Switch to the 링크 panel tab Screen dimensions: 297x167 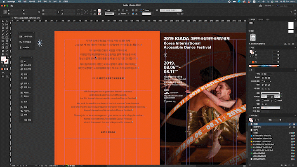pos(268,19)
